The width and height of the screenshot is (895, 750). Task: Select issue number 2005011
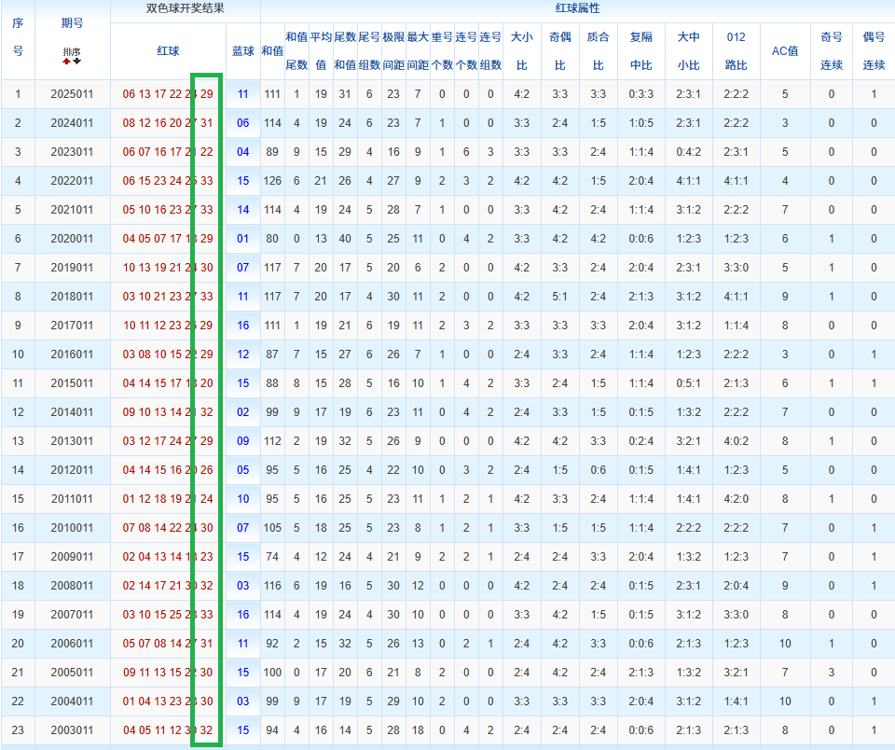(72, 673)
